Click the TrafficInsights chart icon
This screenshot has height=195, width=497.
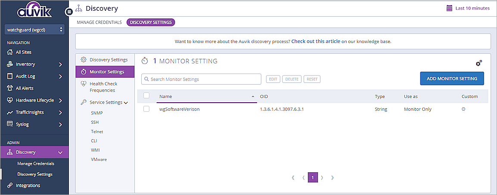coord(9,112)
